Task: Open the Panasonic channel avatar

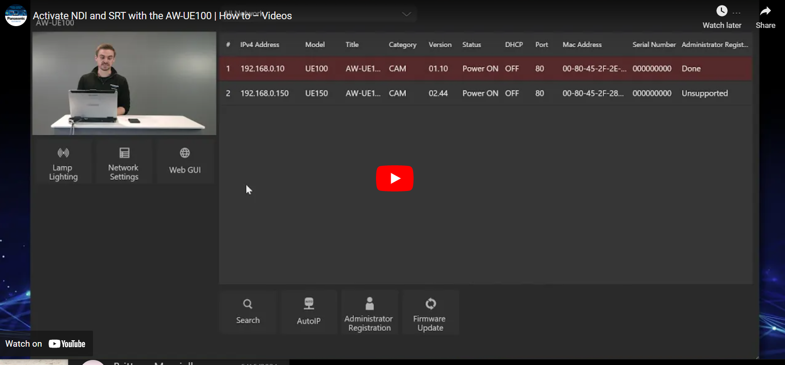Action: [16, 15]
